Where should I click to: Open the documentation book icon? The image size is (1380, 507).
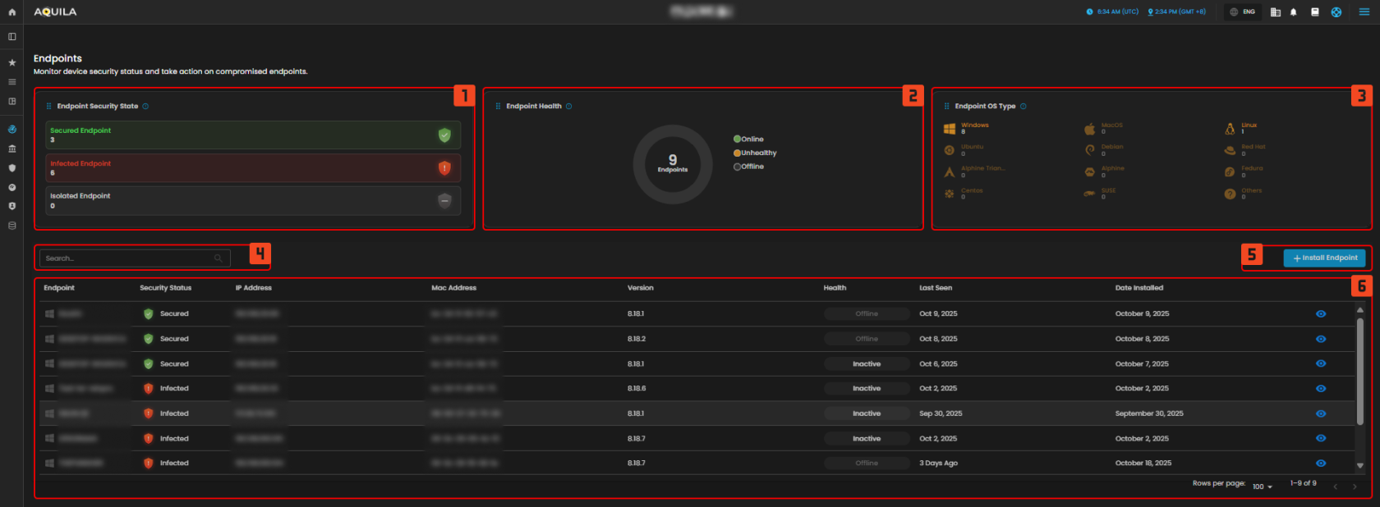(1315, 12)
